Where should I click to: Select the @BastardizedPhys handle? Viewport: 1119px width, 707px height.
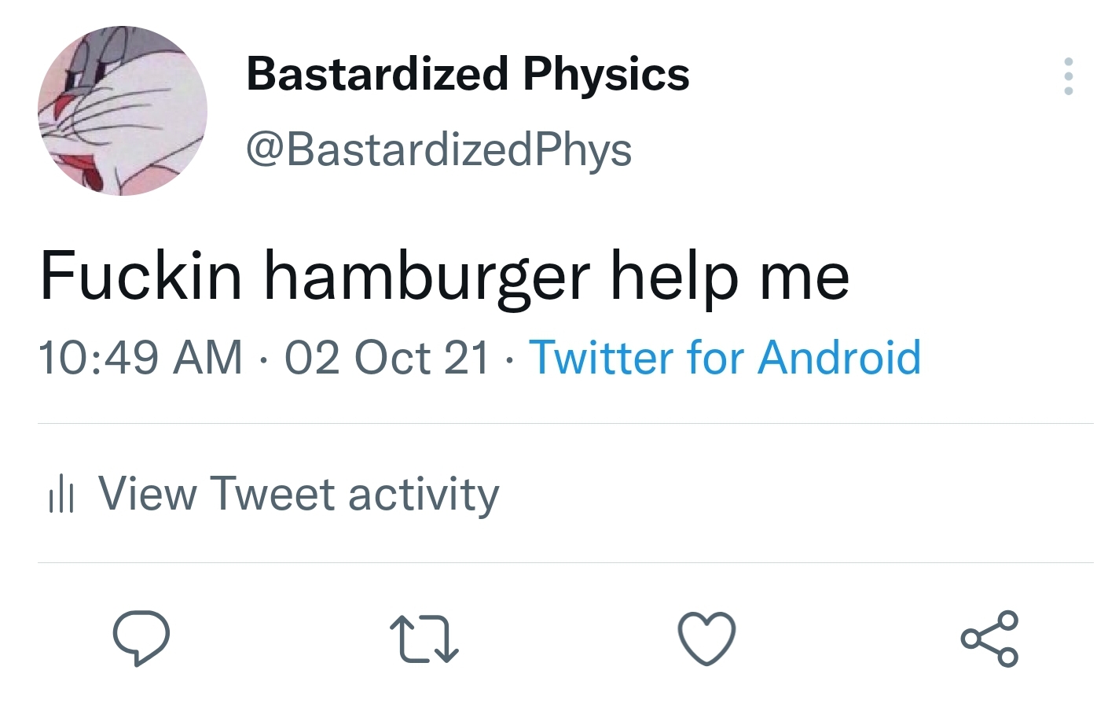(x=438, y=149)
